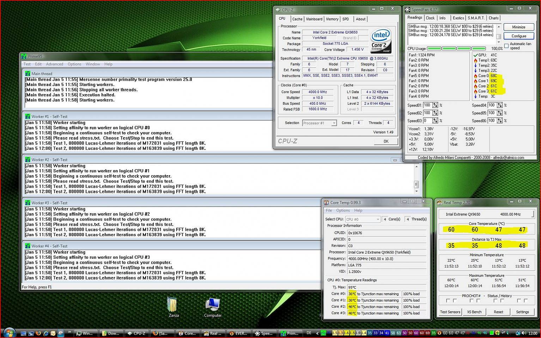Switch to the Mainboard tab in CPU-Z
541x338 pixels.
coord(314,19)
